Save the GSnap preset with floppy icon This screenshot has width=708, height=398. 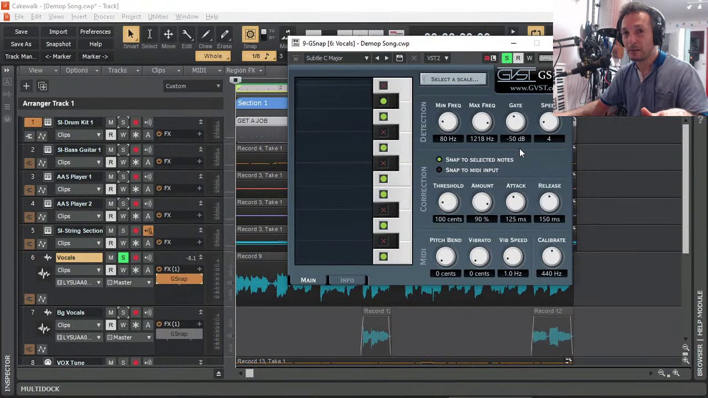click(x=399, y=58)
